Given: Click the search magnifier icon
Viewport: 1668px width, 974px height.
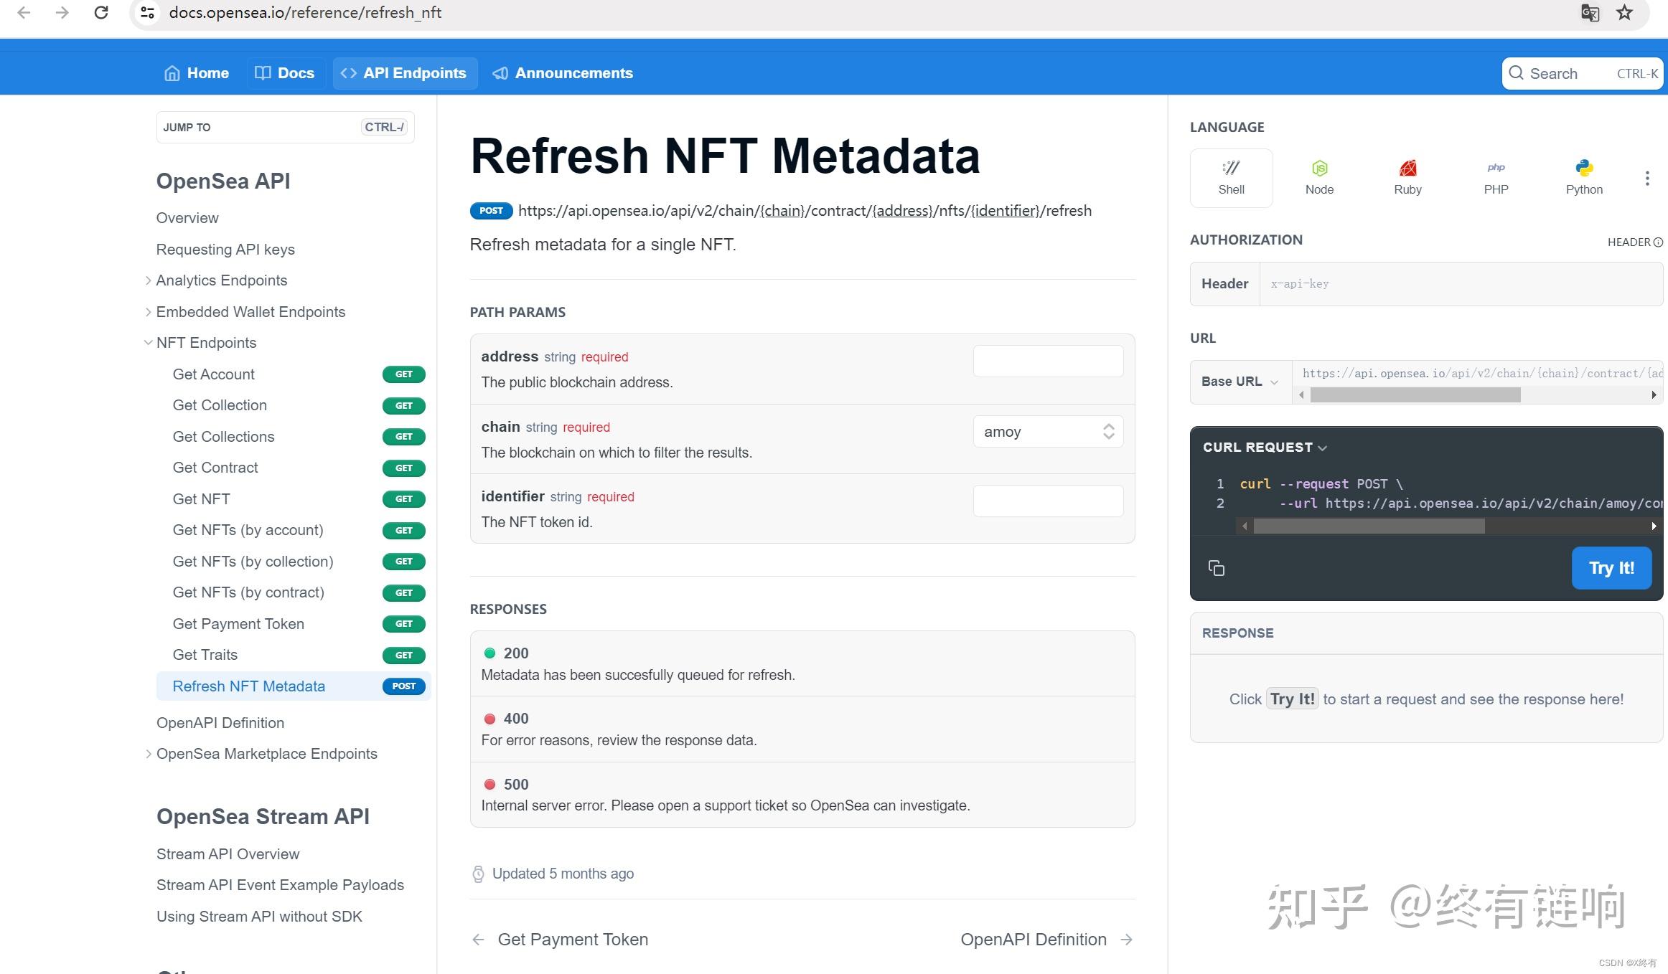Looking at the screenshot, I should click(x=1516, y=73).
